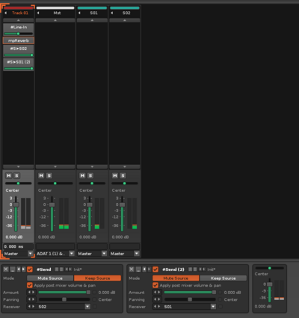Click the down arrow below S02 device lane
This screenshot has height=318, width=299.
coord(125,166)
